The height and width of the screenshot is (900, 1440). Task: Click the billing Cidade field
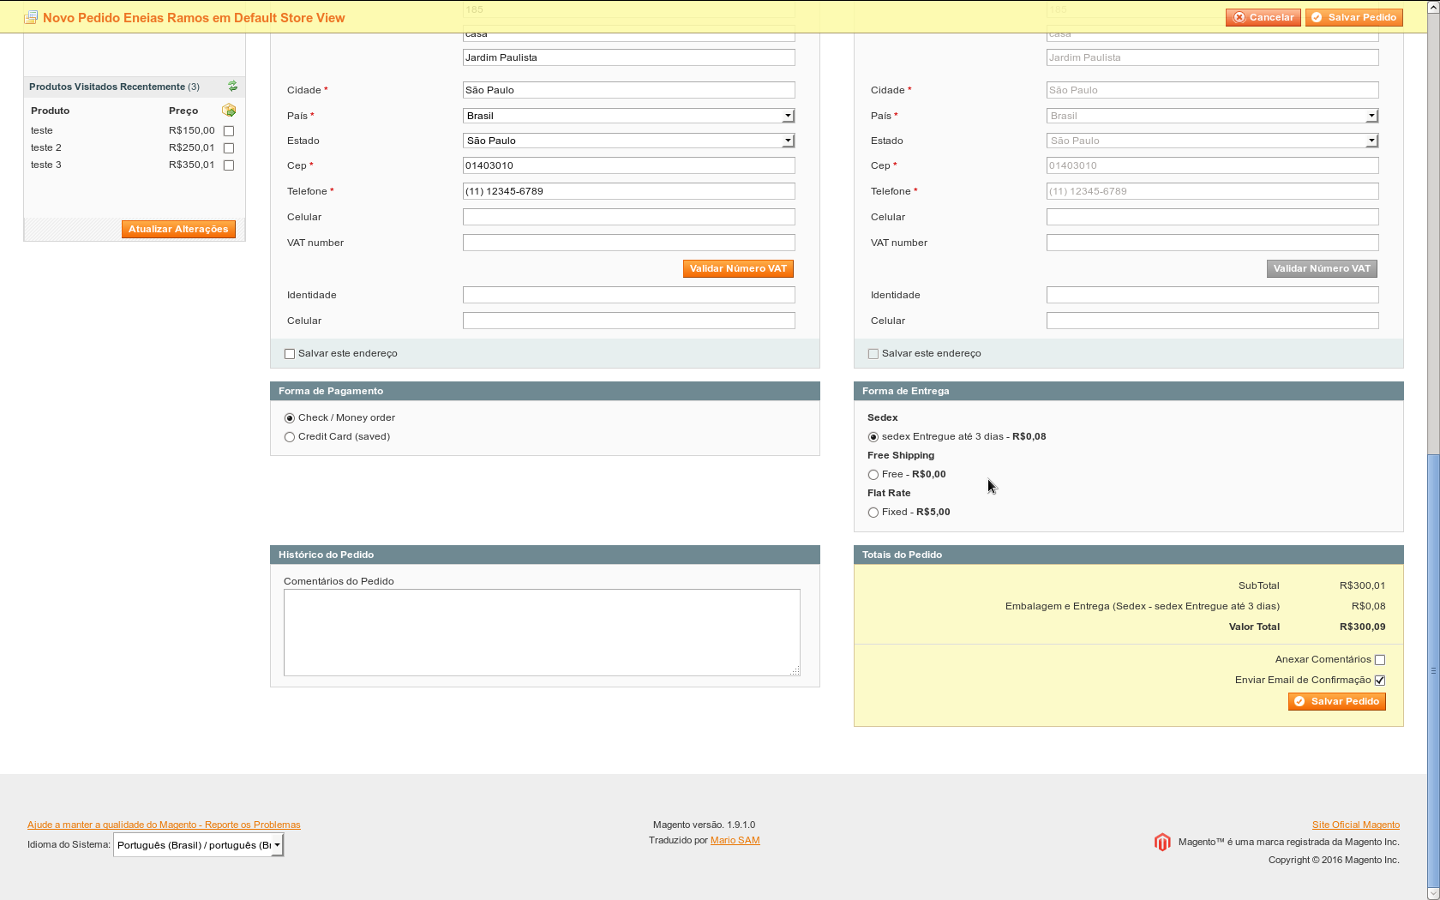[629, 90]
